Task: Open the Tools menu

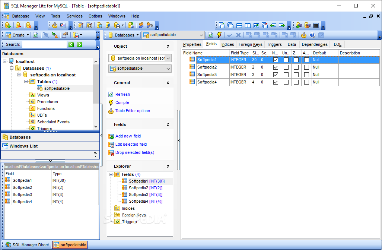Action: (x=55, y=16)
